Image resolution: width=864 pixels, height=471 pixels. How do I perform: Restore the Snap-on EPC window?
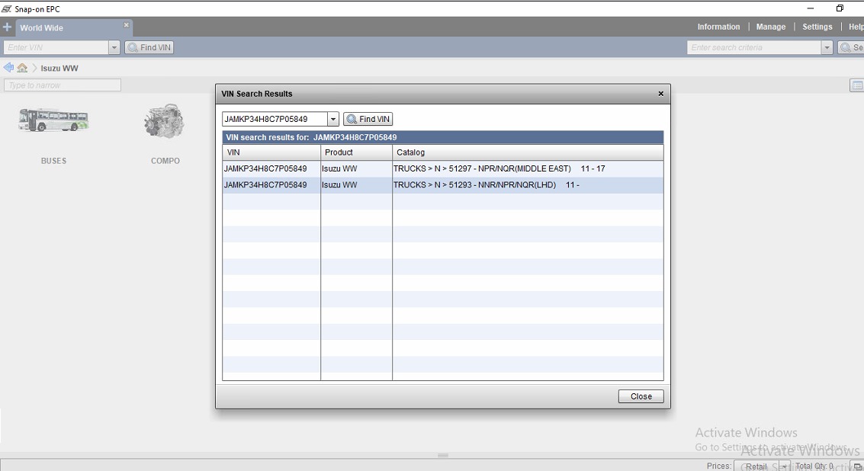pyautogui.click(x=840, y=8)
